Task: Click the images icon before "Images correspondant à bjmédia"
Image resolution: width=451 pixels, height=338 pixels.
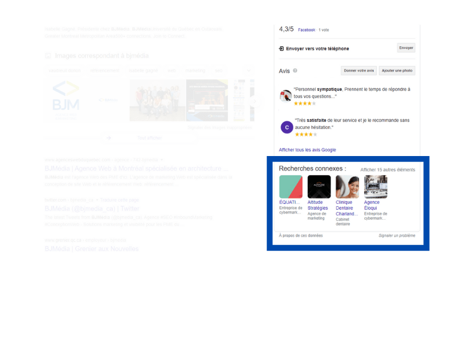Action: (48, 55)
